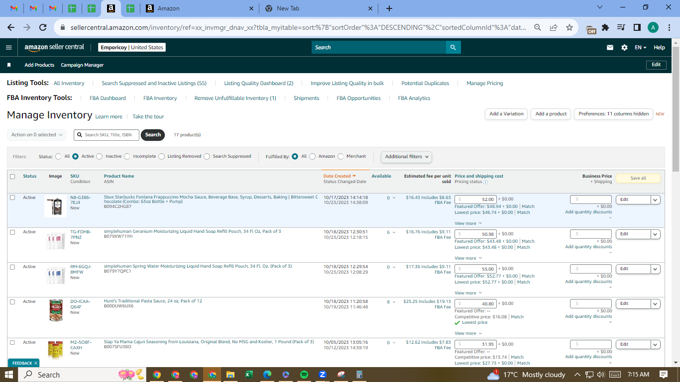Click the price field showing 52.00

point(475,199)
